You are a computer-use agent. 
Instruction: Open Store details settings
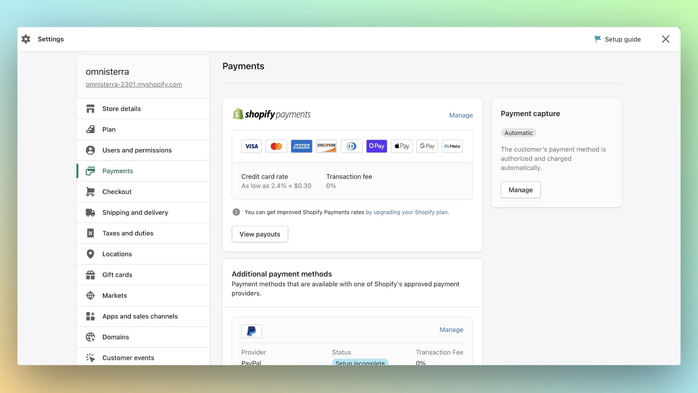click(x=143, y=109)
